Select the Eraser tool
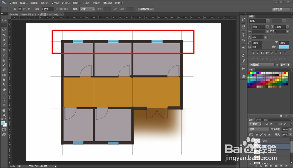Viewport: 293px width, 168px height. pyautogui.click(x=4, y=70)
